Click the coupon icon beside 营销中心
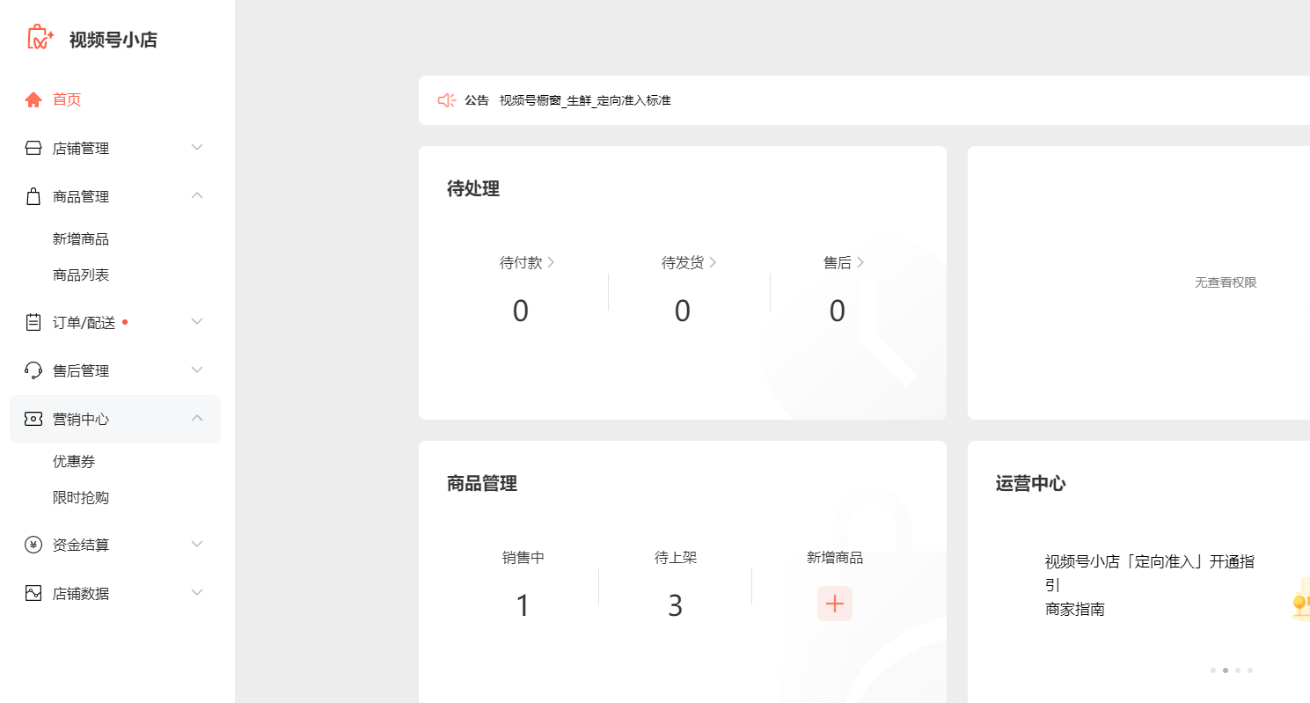Viewport: 1310px width, 703px height. 33,419
